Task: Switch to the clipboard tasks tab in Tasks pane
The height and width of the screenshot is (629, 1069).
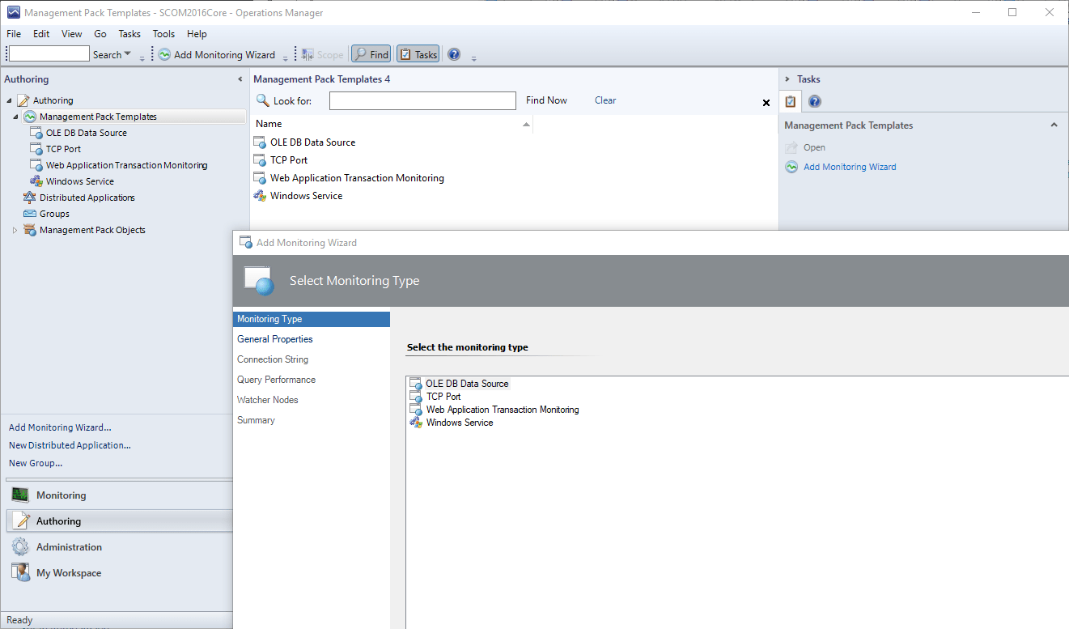Action: click(791, 101)
